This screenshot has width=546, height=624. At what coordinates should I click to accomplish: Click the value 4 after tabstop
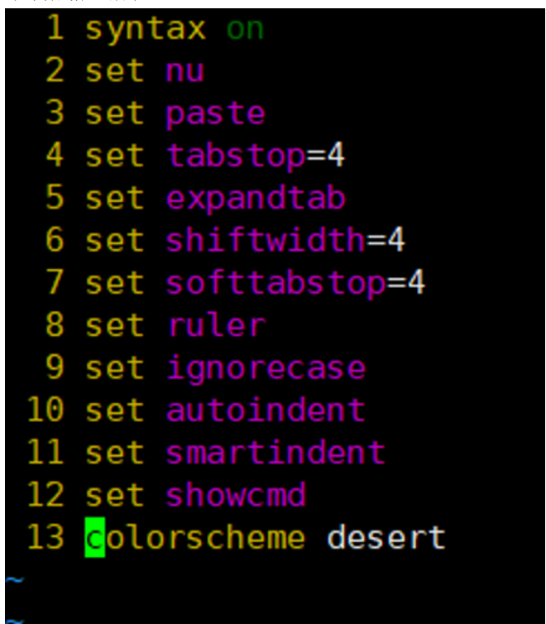pos(336,155)
